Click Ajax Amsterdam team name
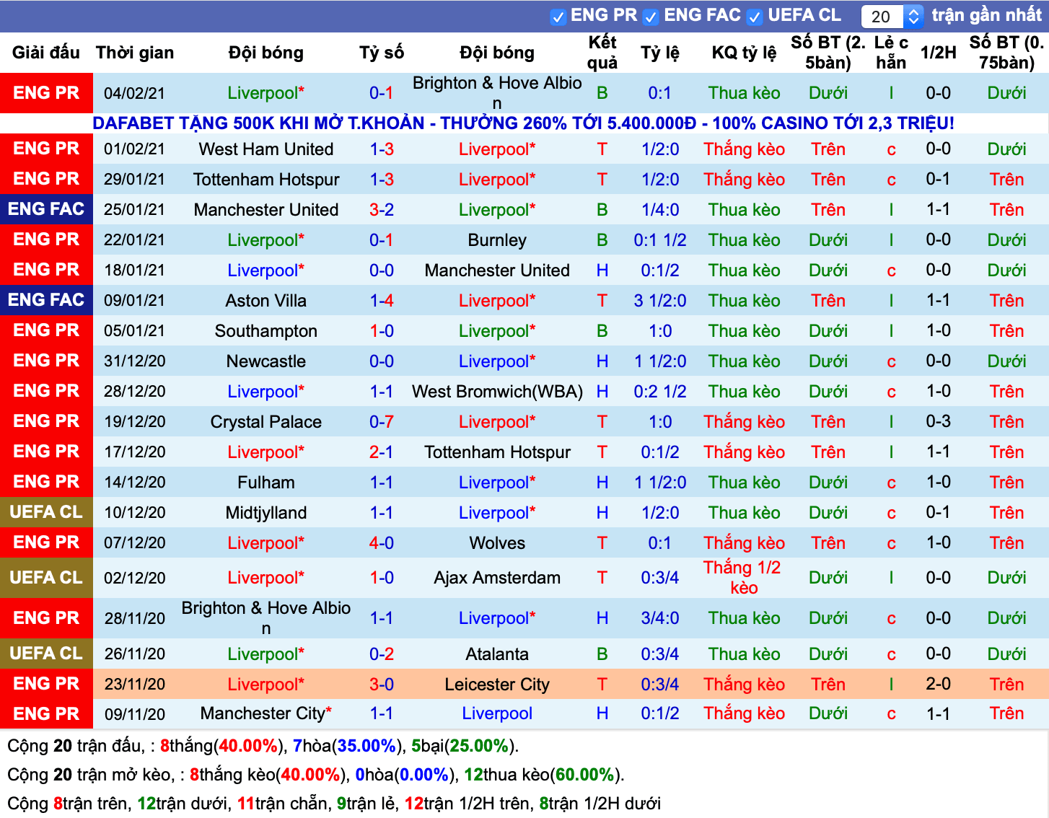This screenshot has width=1049, height=818. tap(497, 578)
